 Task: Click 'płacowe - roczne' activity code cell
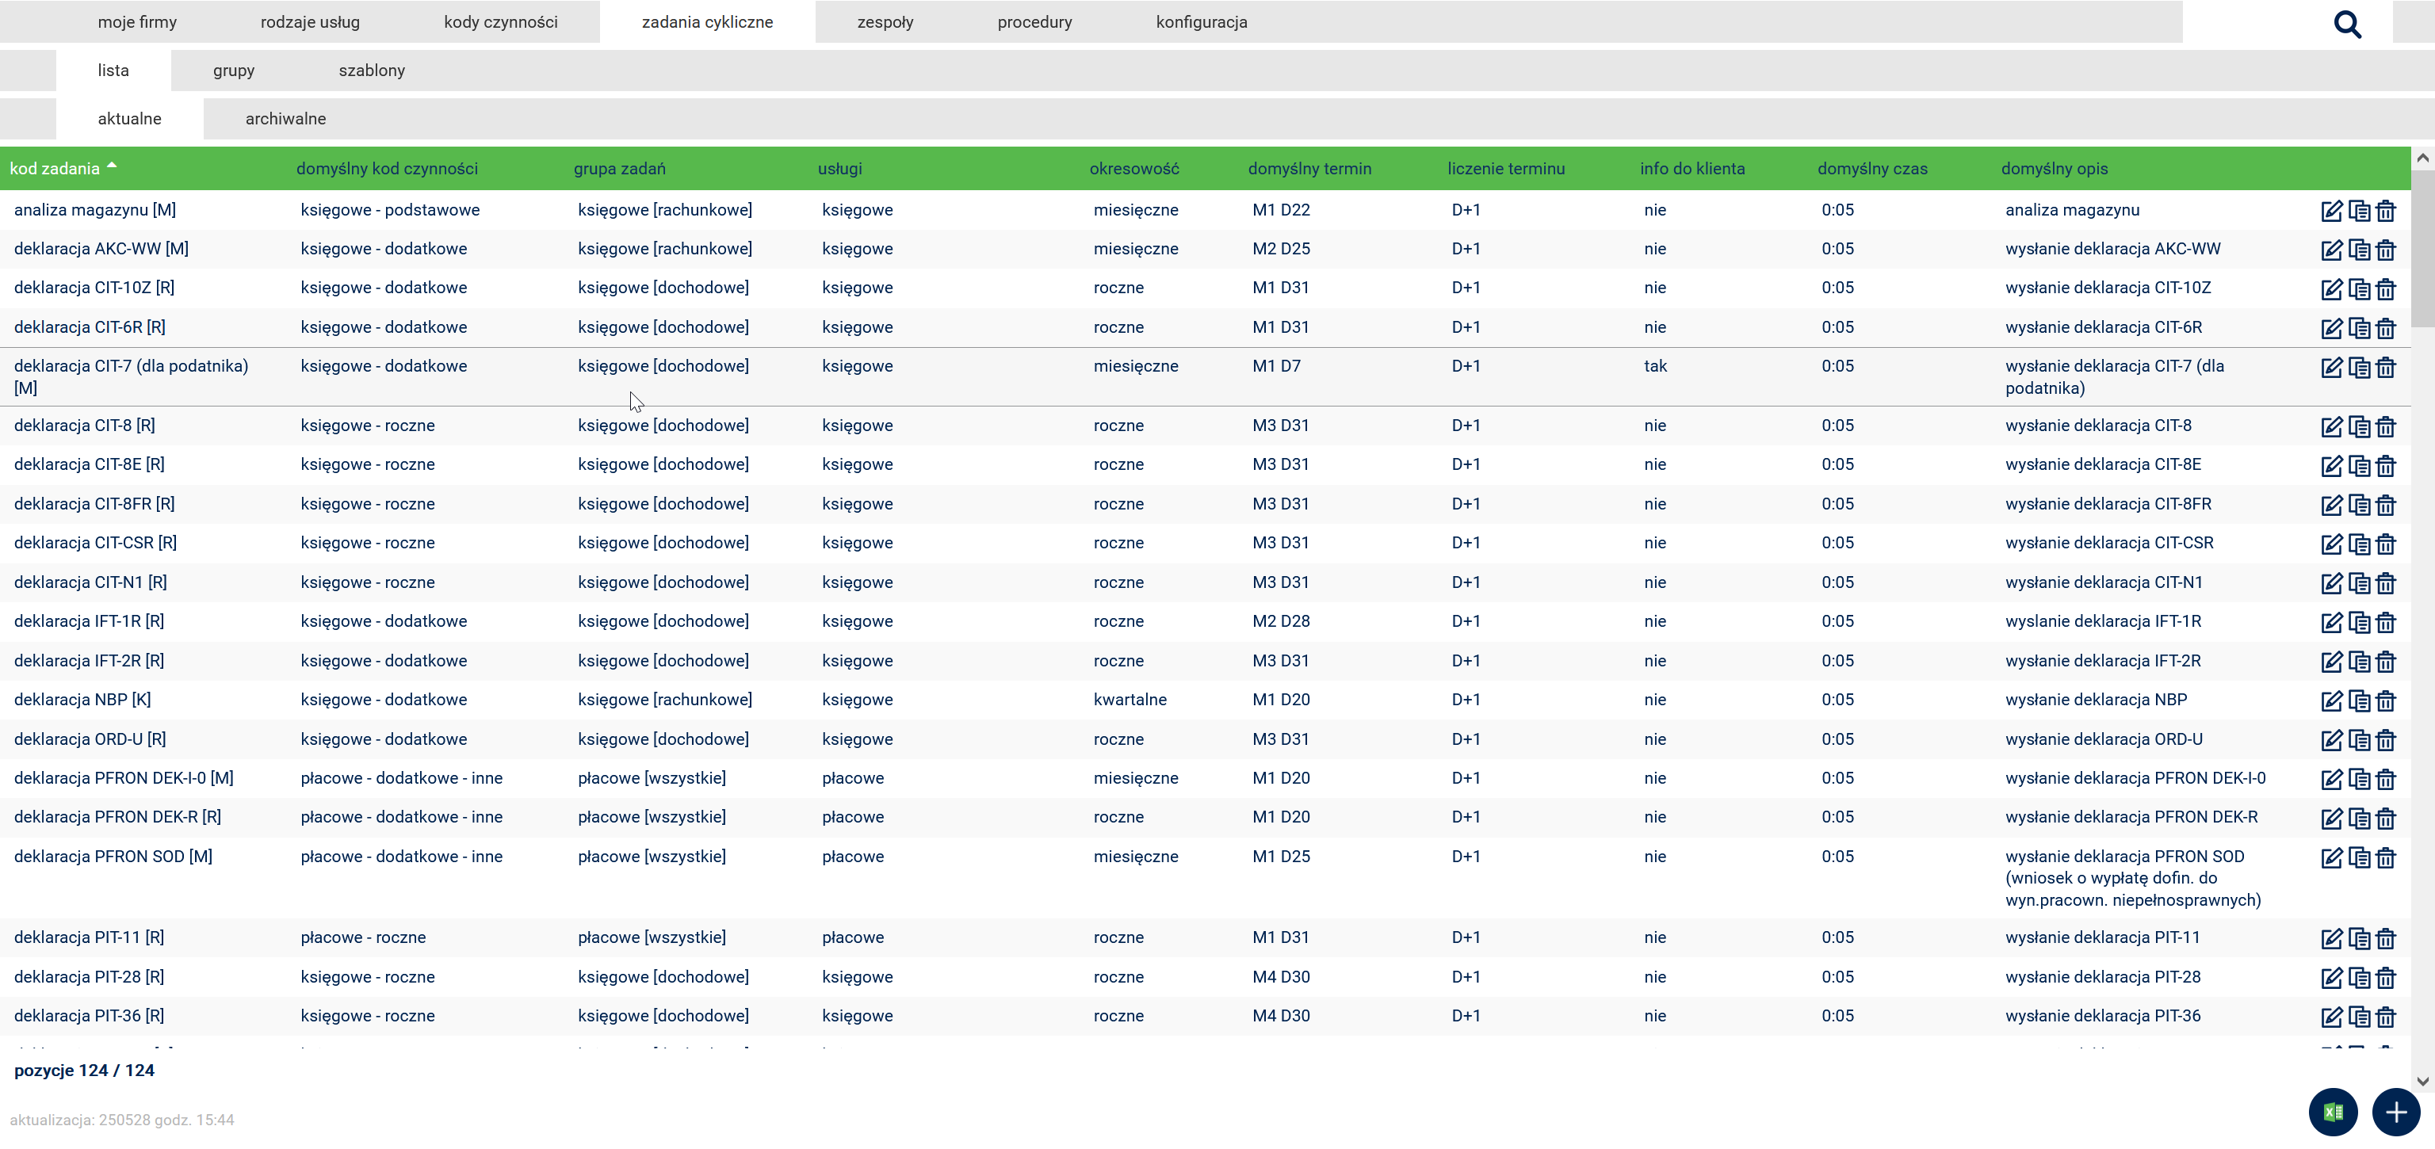pyautogui.click(x=363, y=937)
